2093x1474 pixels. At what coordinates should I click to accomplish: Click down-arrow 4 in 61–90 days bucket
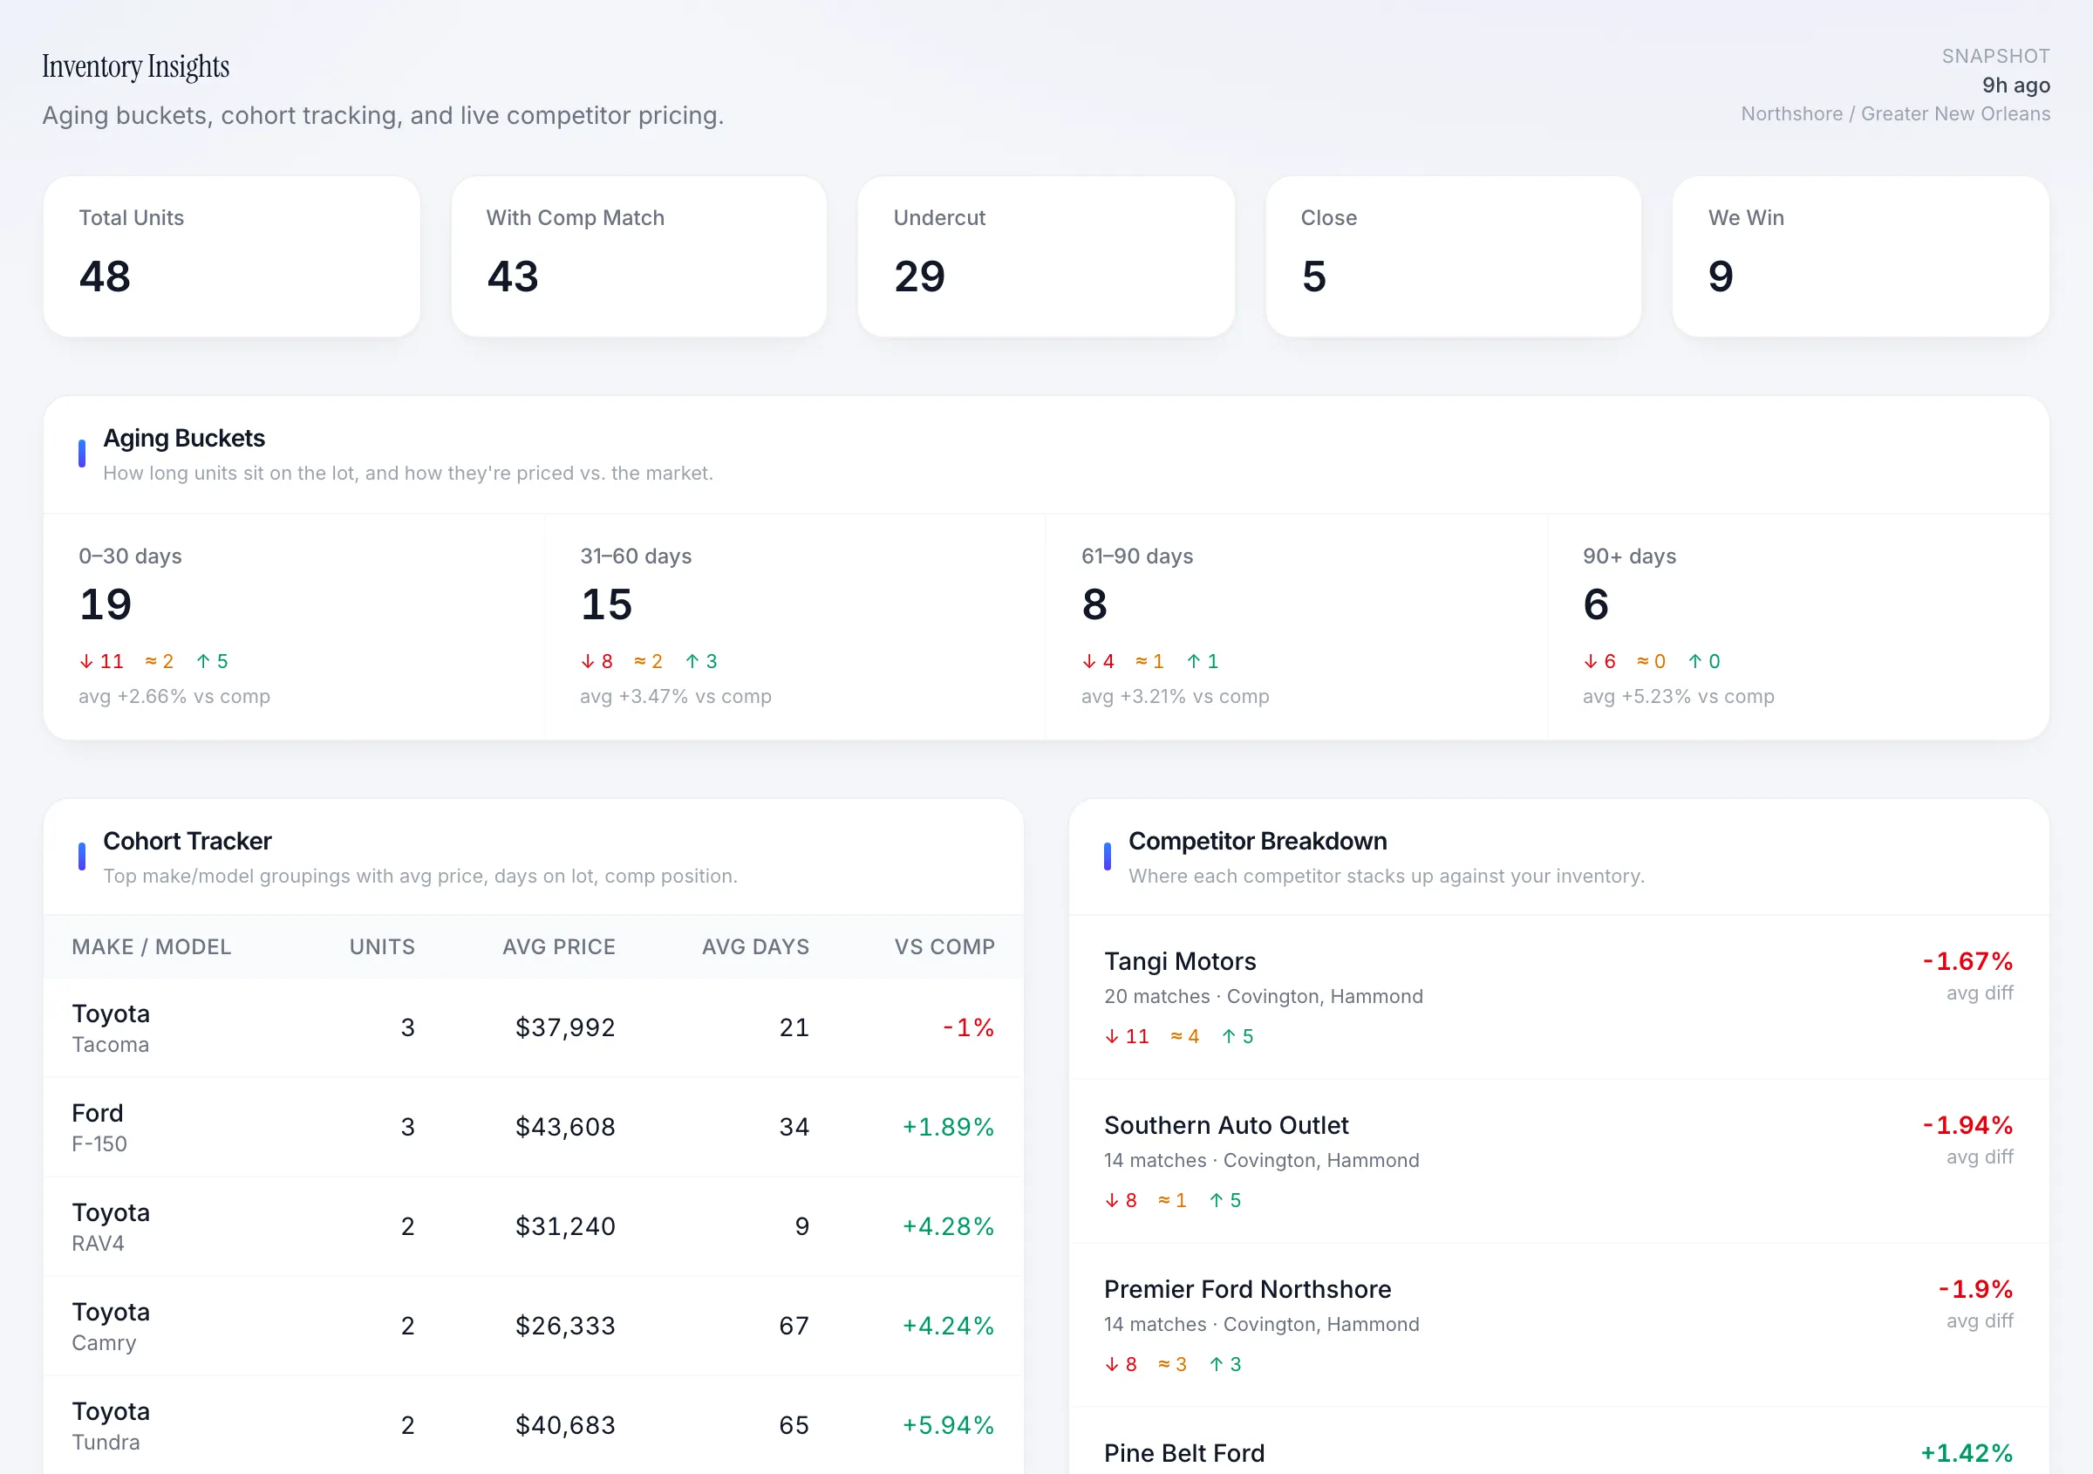click(x=1099, y=661)
